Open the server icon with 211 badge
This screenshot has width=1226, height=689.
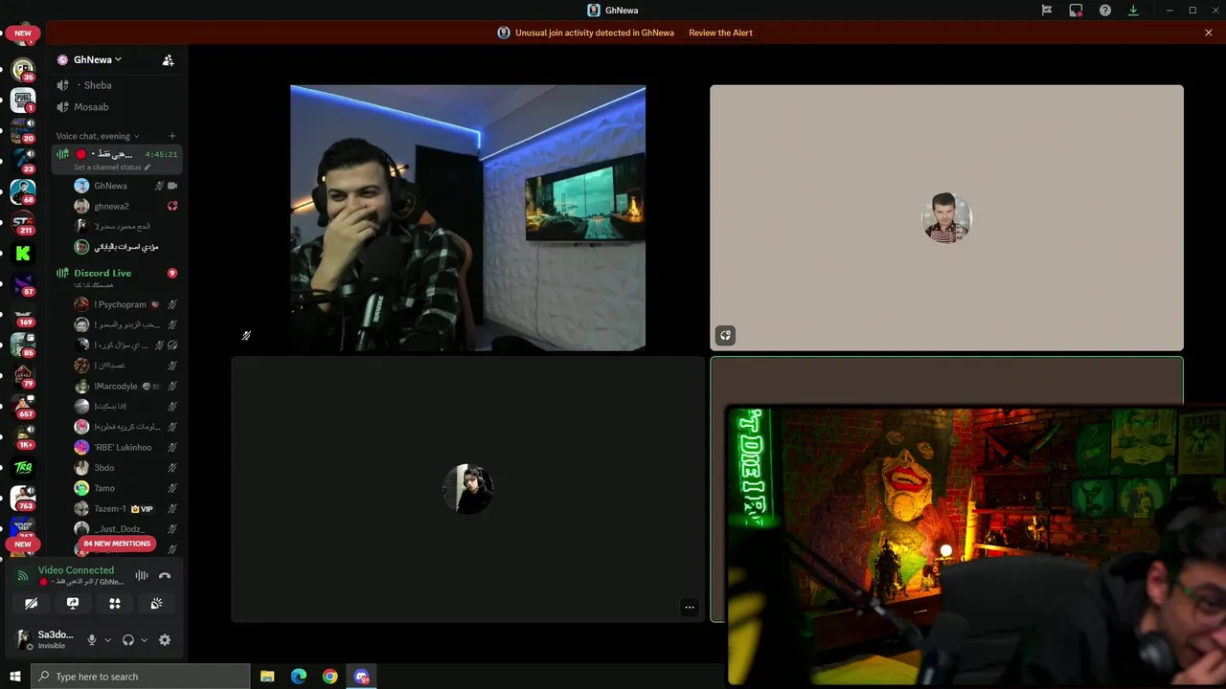pos(23,222)
